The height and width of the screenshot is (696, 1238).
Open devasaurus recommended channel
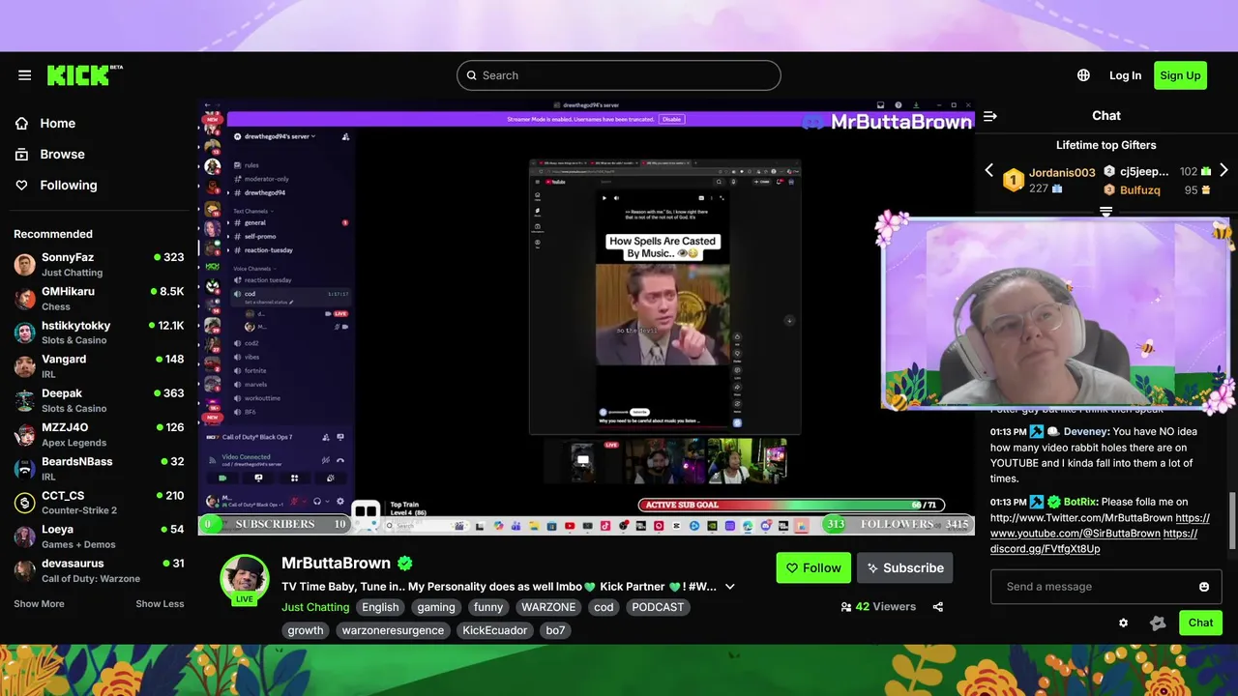pyautogui.click(x=99, y=570)
